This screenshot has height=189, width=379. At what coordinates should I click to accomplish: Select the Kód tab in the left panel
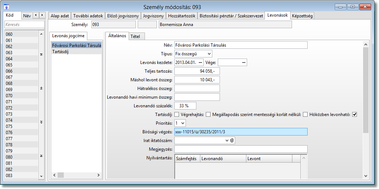tap(13, 15)
